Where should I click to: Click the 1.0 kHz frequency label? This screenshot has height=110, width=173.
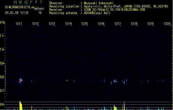[2, 50]
